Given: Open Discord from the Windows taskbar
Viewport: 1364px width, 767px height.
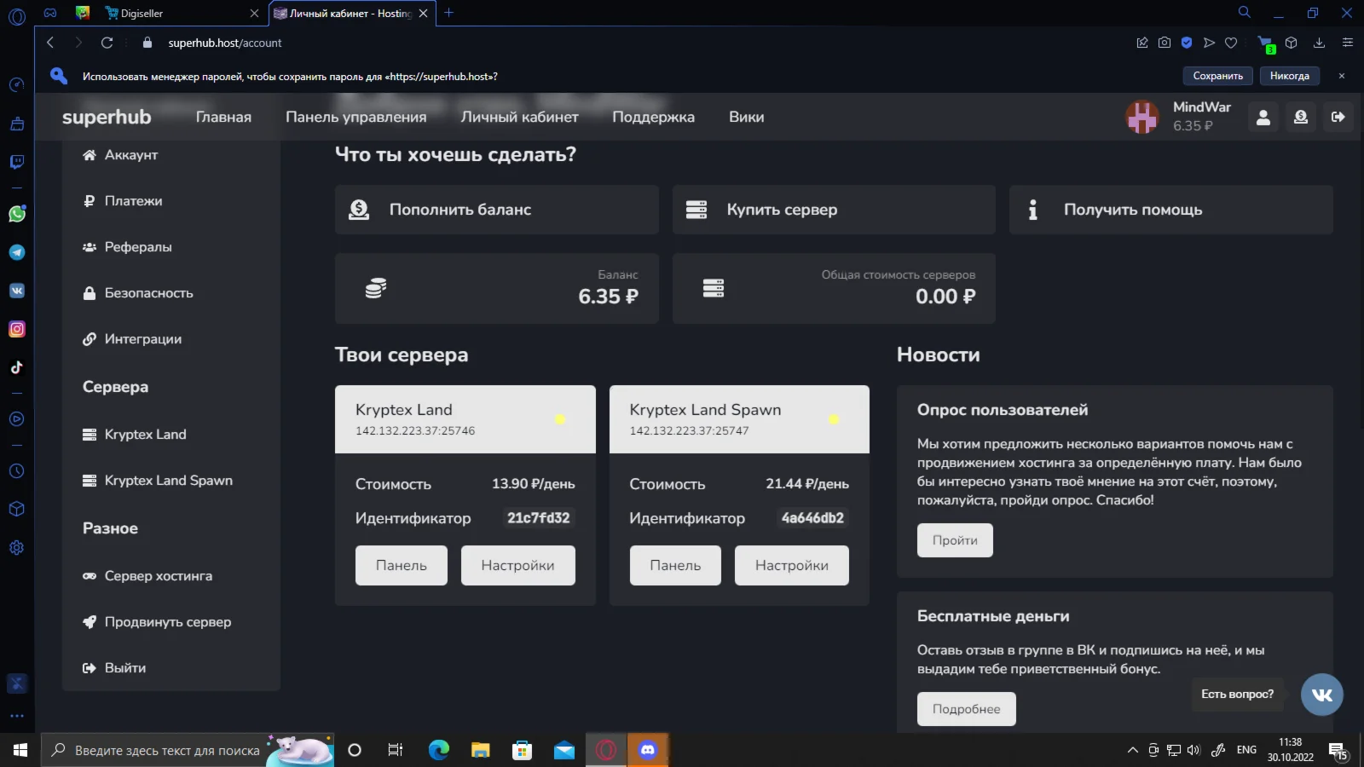Looking at the screenshot, I should (650, 750).
